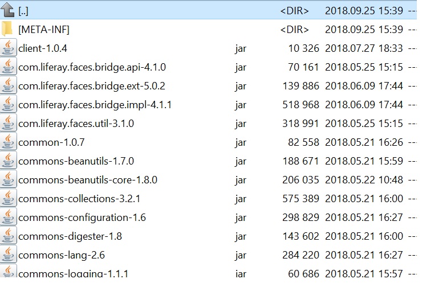The height and width of the screenshot is (283, 422).
Task: Click date 2018.05.22 10:48
Action: 364,180
